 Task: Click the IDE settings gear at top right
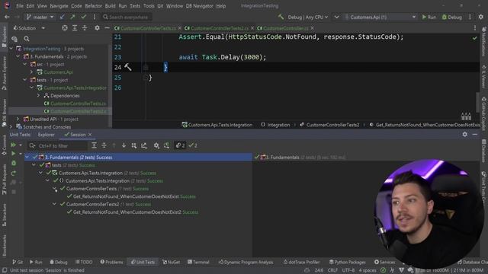click(481, 17)
